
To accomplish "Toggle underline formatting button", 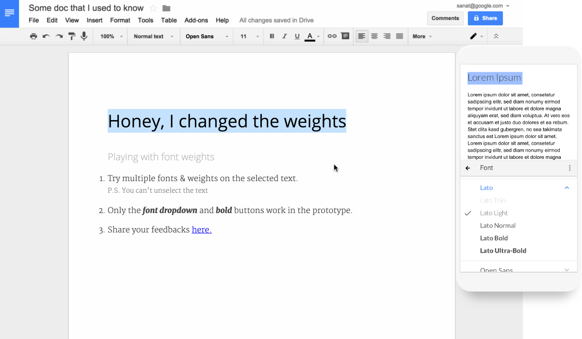I will click(x=297, y=36).
